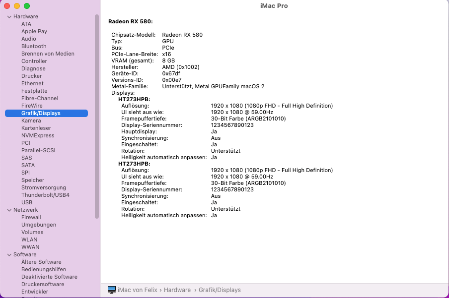Click the PCIe-Lane-Breite value x16
This screenshot has height=298, width=449.
tap(166, 55)
